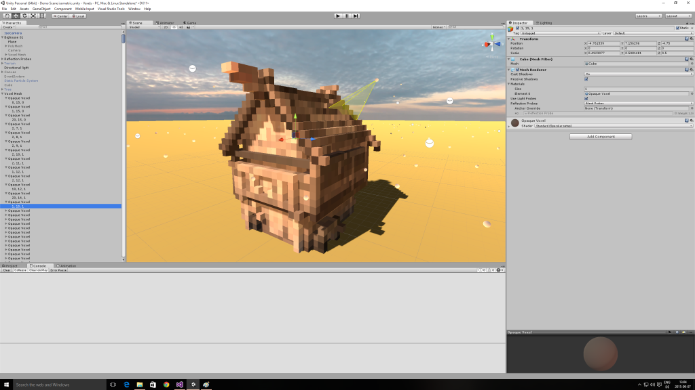Click the GameObject cube icon in Inspector
Viewport: 695px width, 390px height.
coord(510,28)
